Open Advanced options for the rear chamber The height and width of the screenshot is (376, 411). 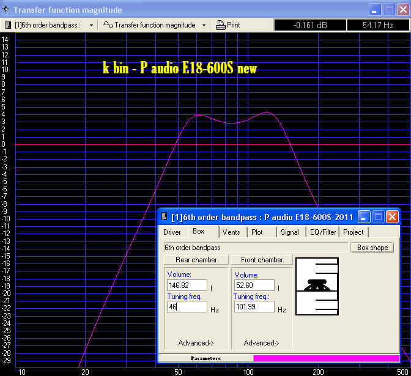click(x=196, y=343)
